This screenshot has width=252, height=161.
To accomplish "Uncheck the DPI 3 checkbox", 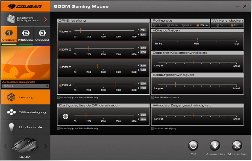I will click(60, 67).
